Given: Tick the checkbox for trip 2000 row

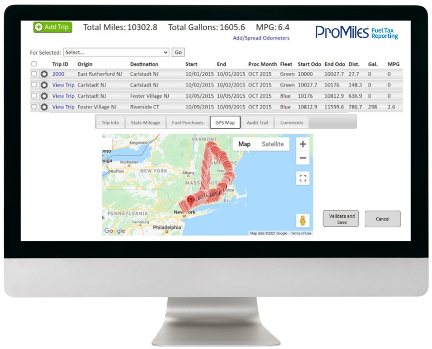Looking at the screenshot, I should (34, 74).
